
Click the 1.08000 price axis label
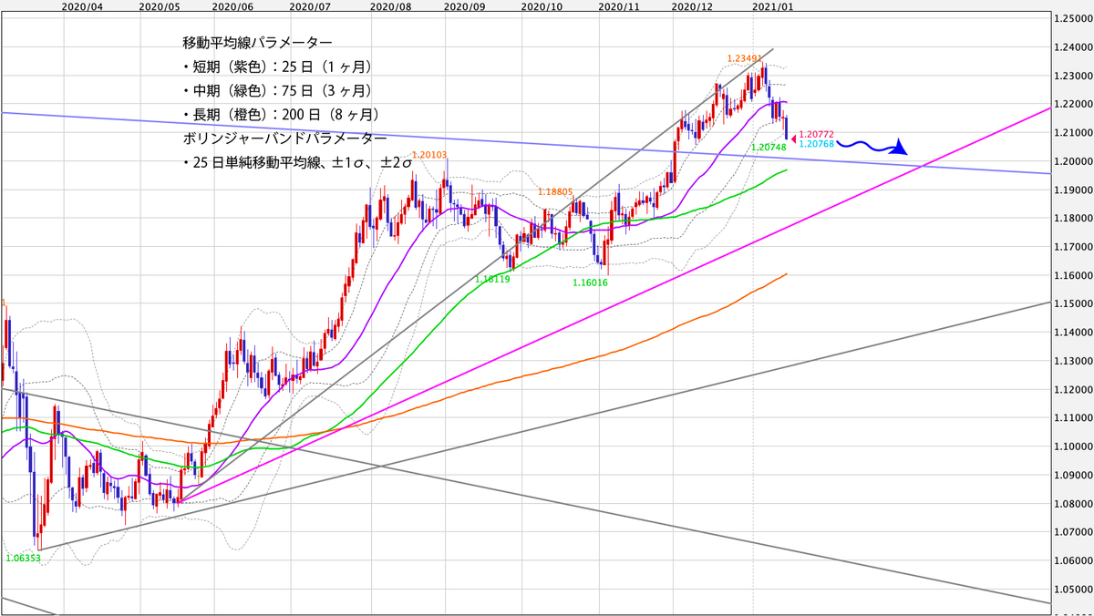point(1072,503)
